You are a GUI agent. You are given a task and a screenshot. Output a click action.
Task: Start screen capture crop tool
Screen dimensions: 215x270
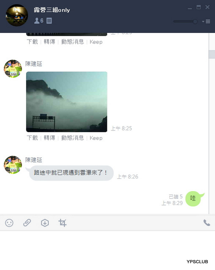(x=63, y=223)
